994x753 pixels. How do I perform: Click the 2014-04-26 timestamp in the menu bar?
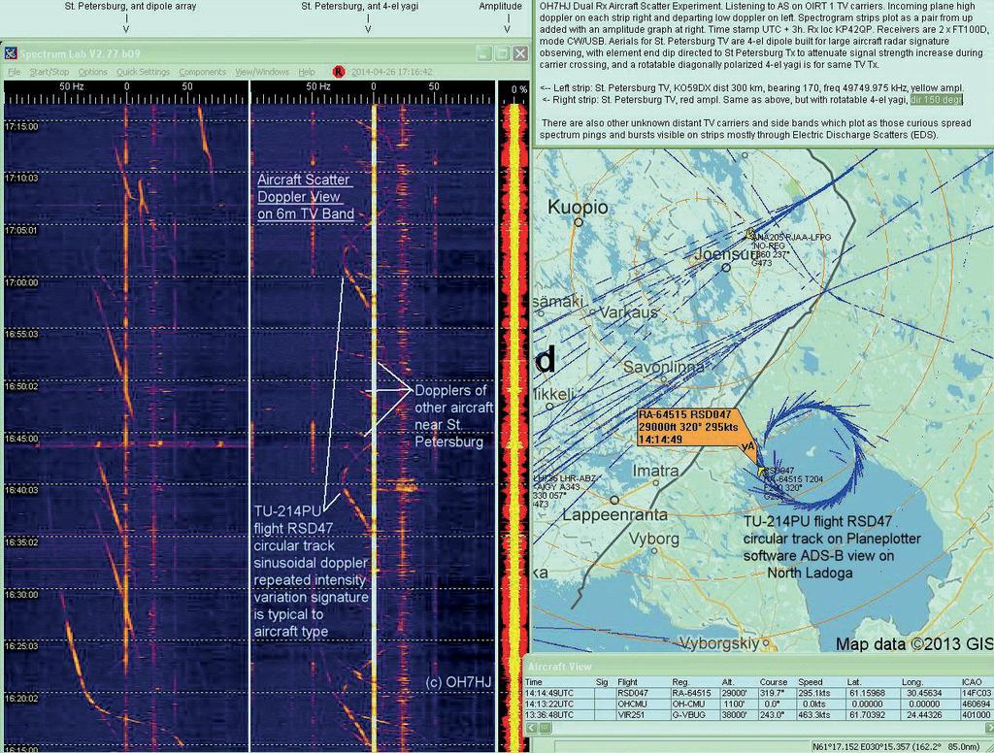[392, 72]
